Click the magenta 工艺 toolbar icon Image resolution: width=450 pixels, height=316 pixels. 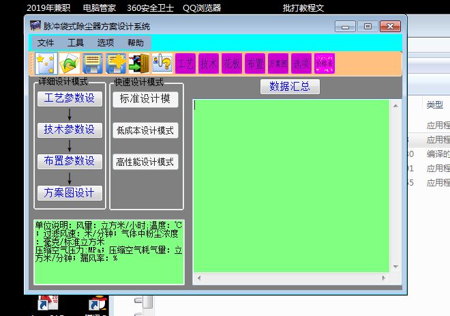click(185, 63)
